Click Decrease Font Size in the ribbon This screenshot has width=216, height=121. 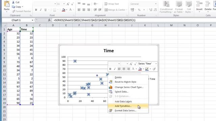(72, 4)
